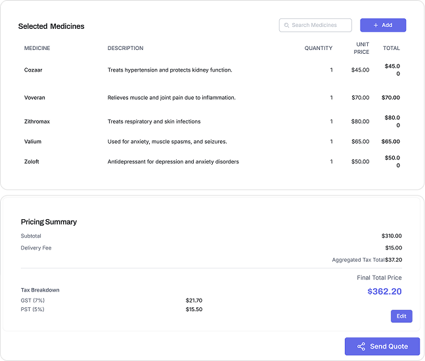
Task: Click the Zoloft medicine name
Action: (x=32, y=161)
